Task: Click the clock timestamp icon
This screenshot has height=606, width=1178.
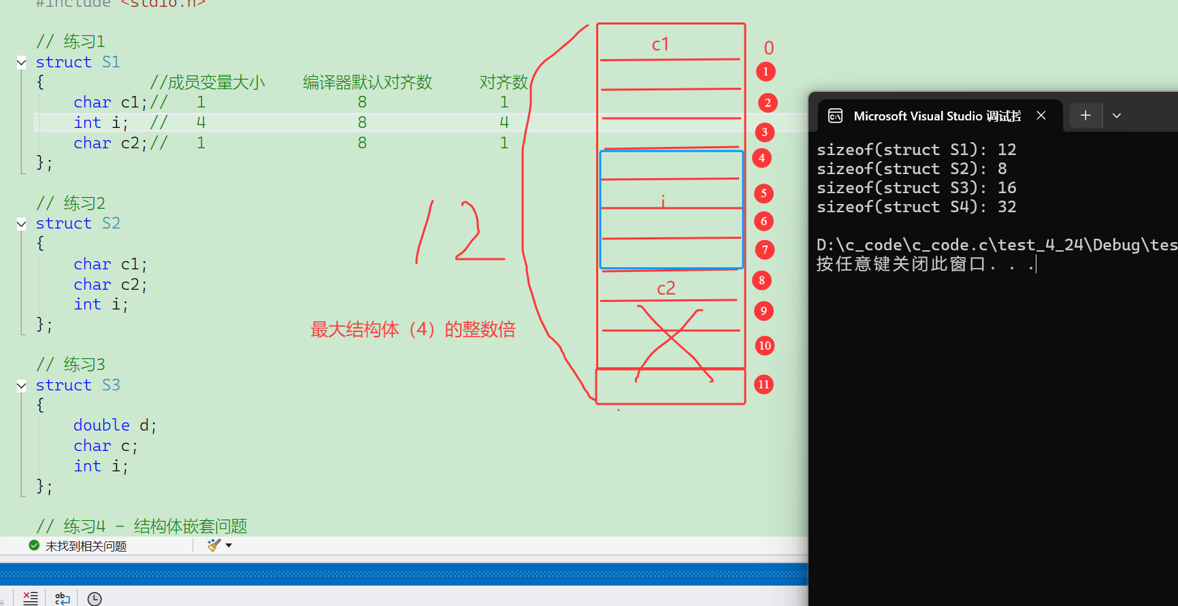Action: tap(95, 599)
